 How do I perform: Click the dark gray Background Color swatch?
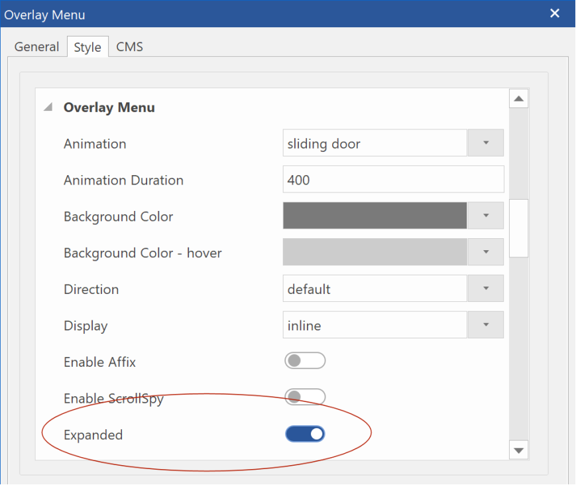[374, 216]
